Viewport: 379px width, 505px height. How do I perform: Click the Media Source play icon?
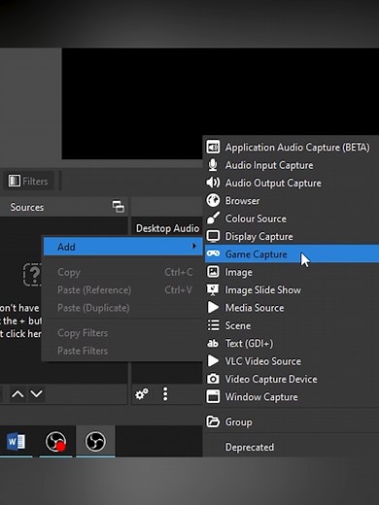213,308
